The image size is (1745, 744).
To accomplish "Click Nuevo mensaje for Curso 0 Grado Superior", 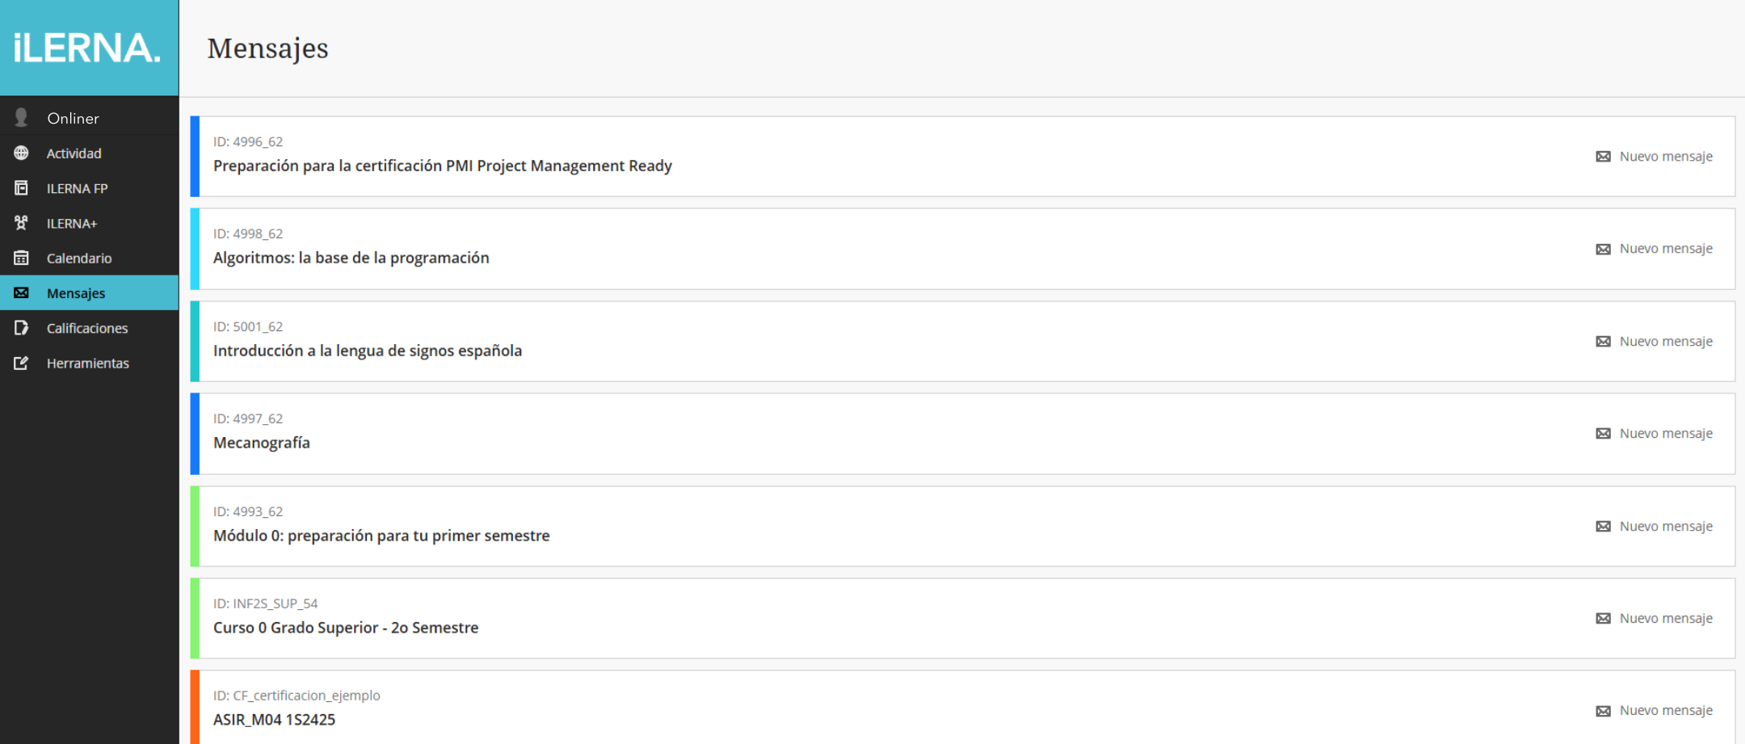I will coord(1665,619).
